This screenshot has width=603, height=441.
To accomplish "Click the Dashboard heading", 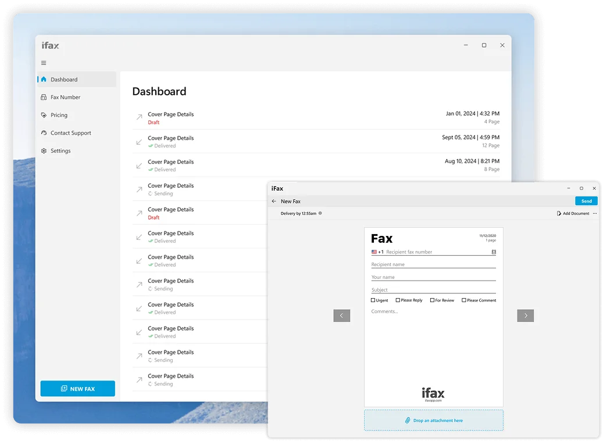I will pyautogui.click(x=159, y=91).
